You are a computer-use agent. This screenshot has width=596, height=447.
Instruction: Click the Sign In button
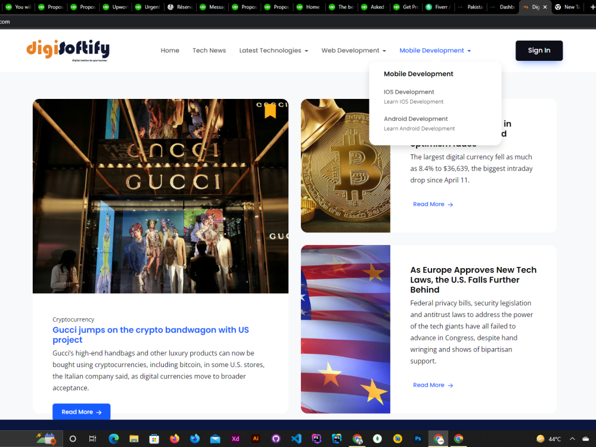pos(539,51)
